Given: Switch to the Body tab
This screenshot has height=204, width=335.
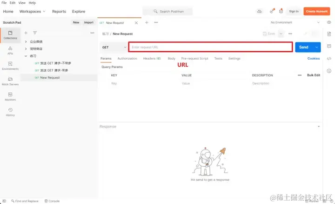Looking at the screenshot, I should [x=171, y=58].
